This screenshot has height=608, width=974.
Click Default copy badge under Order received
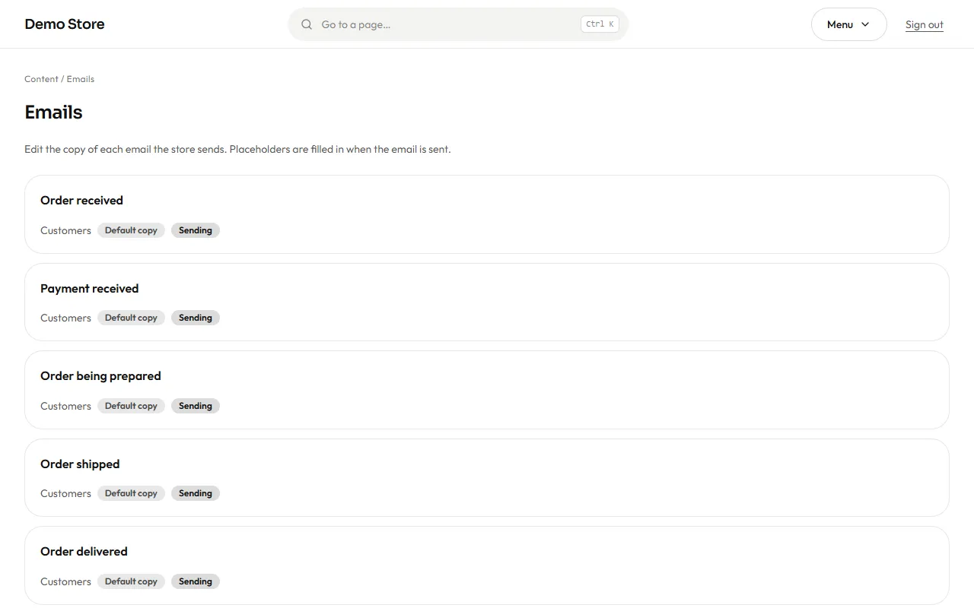point(131,230)
